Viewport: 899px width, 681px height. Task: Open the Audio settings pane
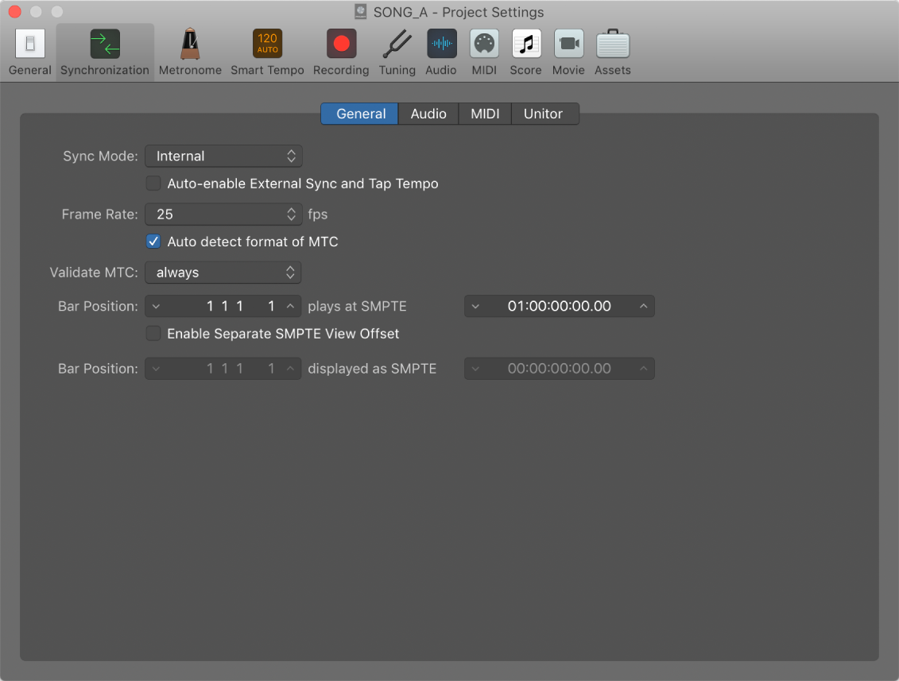(x=441, y=50)
